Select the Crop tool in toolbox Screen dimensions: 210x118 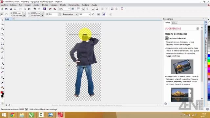tap(2, 34)
